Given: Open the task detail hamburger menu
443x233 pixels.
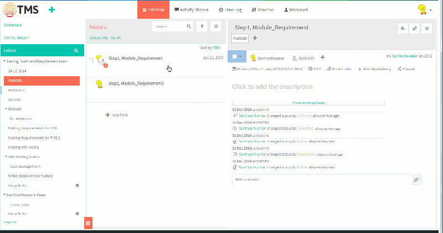Looking at the screenshot, I should (426, 29).
